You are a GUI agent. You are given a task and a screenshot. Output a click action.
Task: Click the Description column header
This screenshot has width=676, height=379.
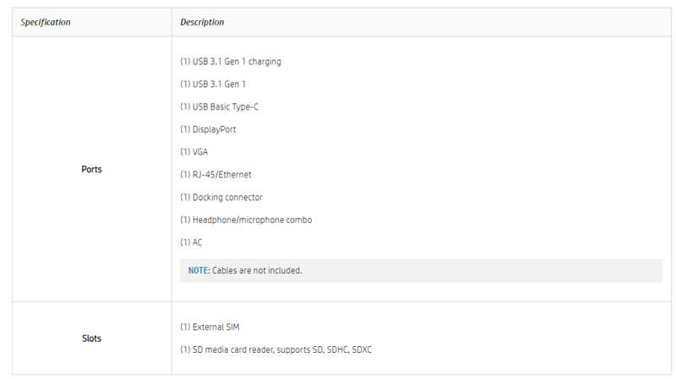[202, 23]
